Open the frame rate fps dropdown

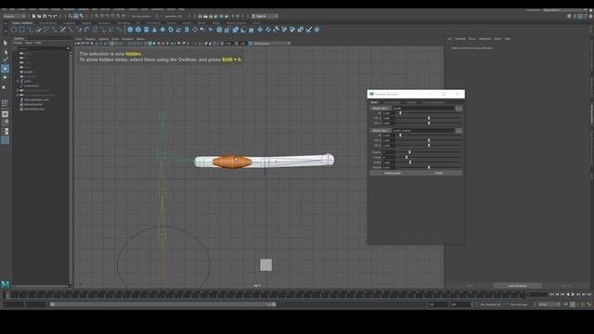549,304
